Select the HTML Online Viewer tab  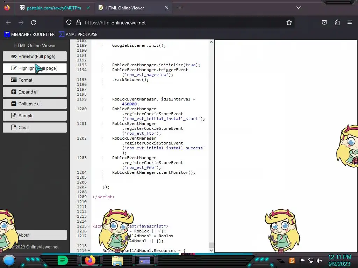125,8
